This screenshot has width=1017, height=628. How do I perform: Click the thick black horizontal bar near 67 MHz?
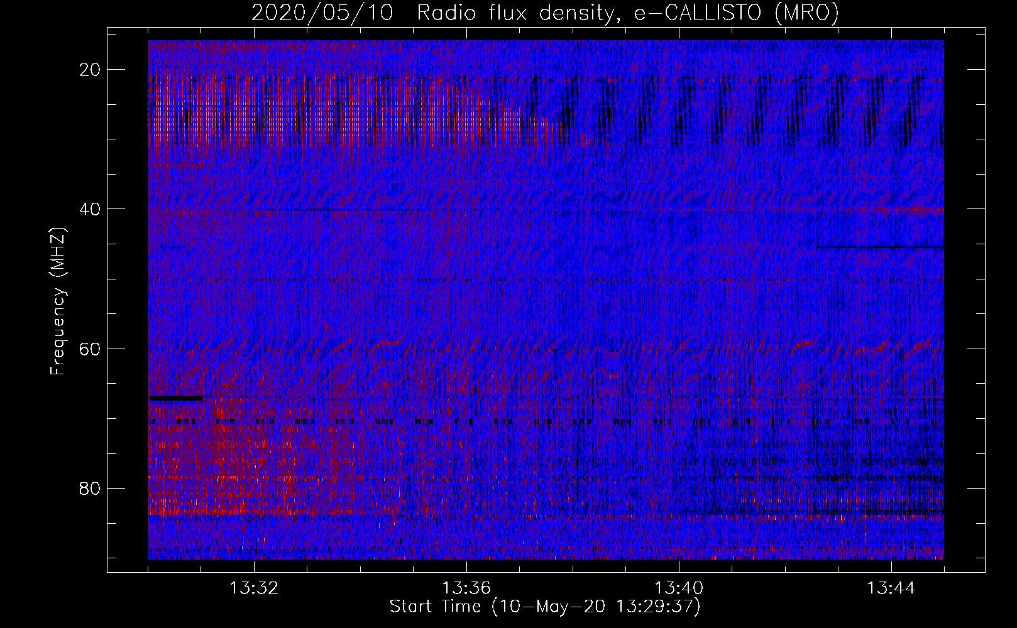pos(176,398)
